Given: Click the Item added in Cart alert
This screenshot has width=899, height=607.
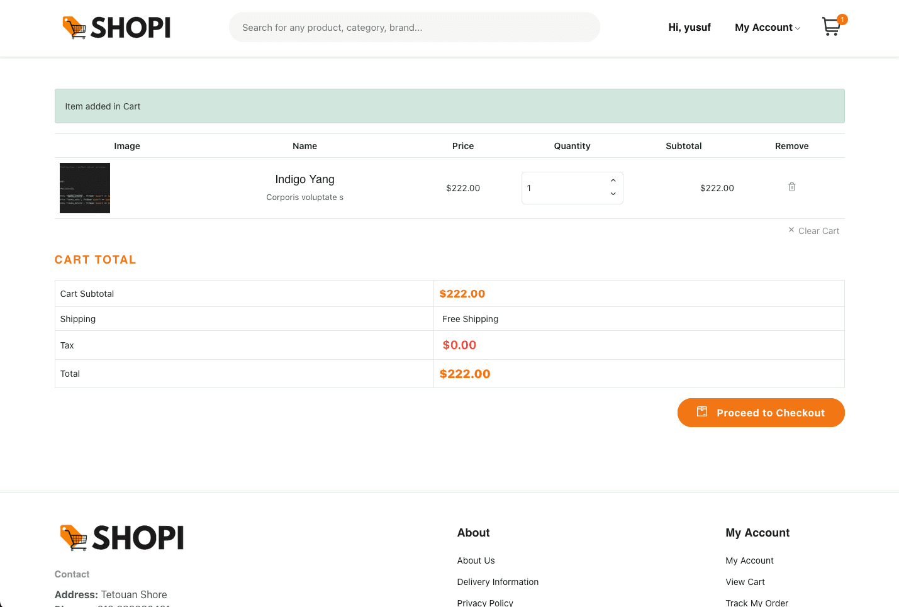Looking at the screenshot, I should (x=449, y=106).
